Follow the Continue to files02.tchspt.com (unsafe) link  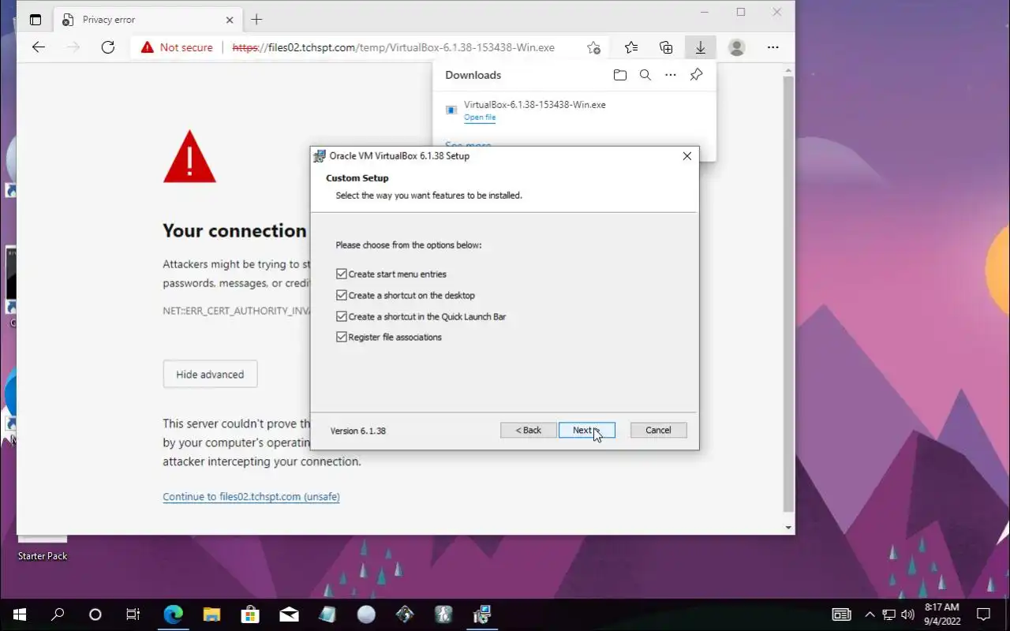pos(251,497)
